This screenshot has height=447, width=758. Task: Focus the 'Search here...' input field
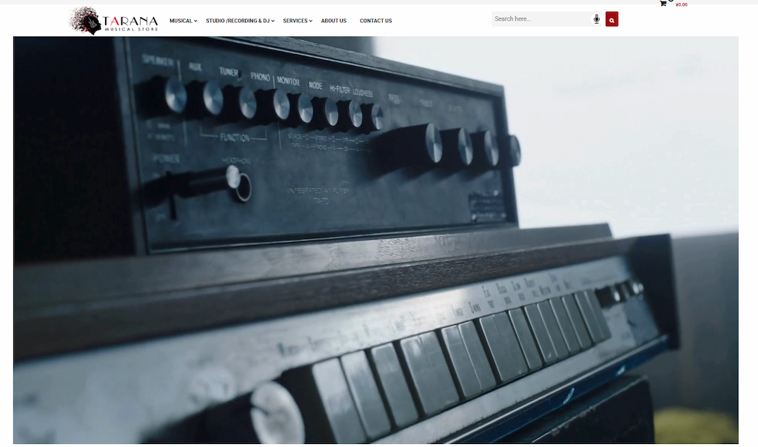click(x=540, y=19)
